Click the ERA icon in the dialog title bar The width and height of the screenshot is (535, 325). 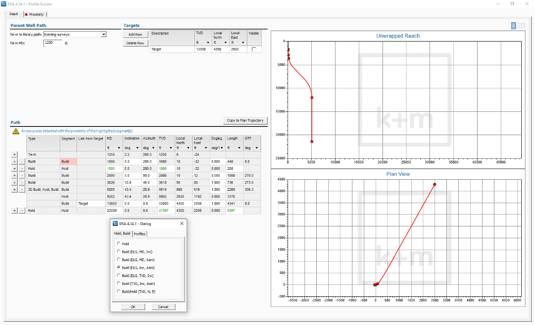click(115, 223)
